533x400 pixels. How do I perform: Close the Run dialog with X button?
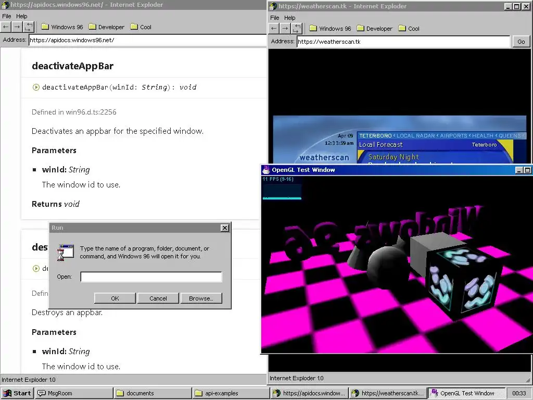coord(225,228)
